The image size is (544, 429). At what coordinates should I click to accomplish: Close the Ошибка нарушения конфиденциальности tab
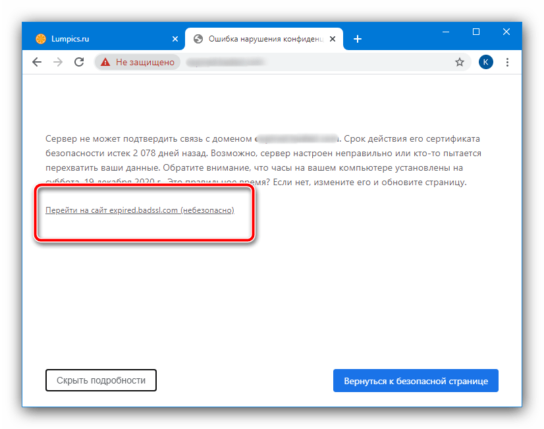tap(333, 39)
